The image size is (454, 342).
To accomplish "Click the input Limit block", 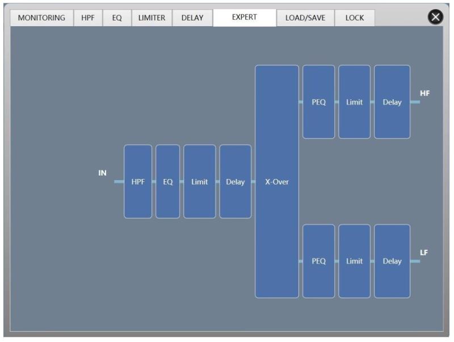I will (199, 182).
